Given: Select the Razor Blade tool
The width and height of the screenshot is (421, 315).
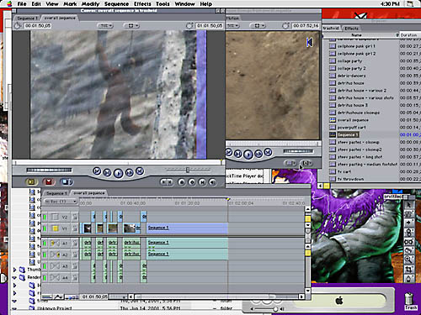Looking at the screenshot, I should pos(408,250).
